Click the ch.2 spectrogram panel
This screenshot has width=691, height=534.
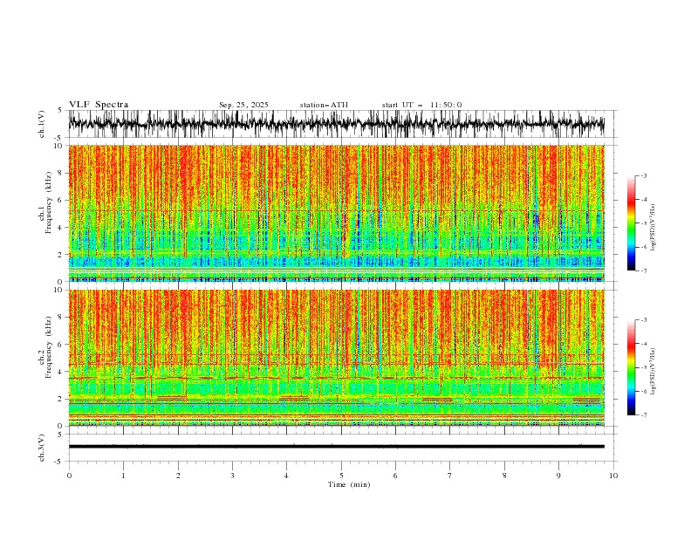click(x=337, y=358)
